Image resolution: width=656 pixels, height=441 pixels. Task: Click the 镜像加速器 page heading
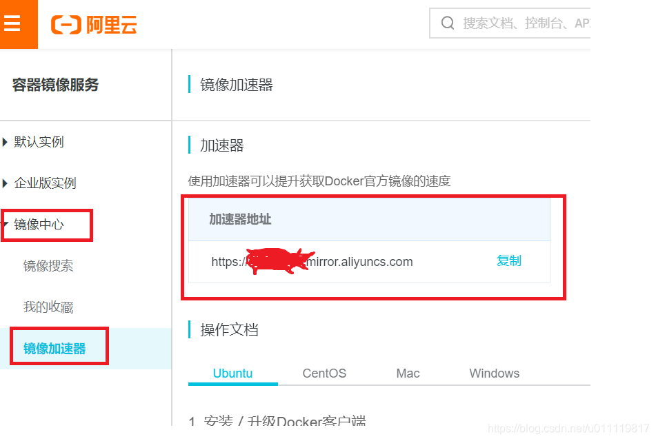237,85
